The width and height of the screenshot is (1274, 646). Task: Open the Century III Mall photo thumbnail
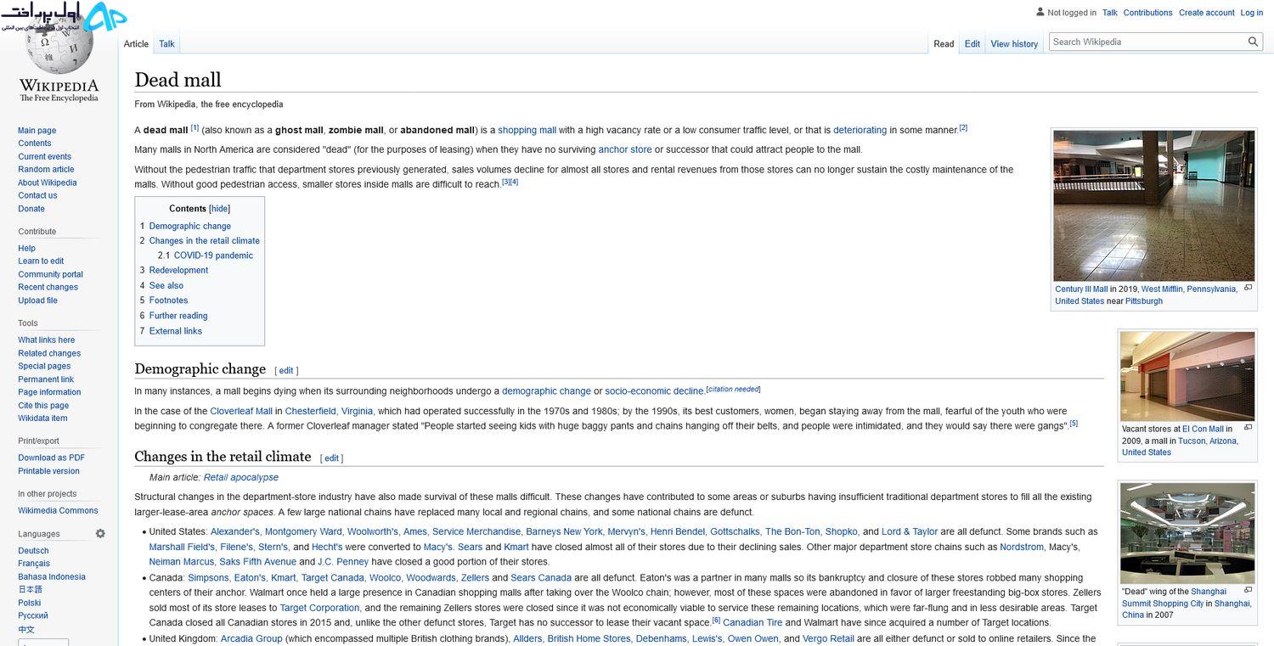(1154, 205)
